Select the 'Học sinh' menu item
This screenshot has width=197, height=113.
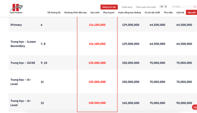pos(95,13)
